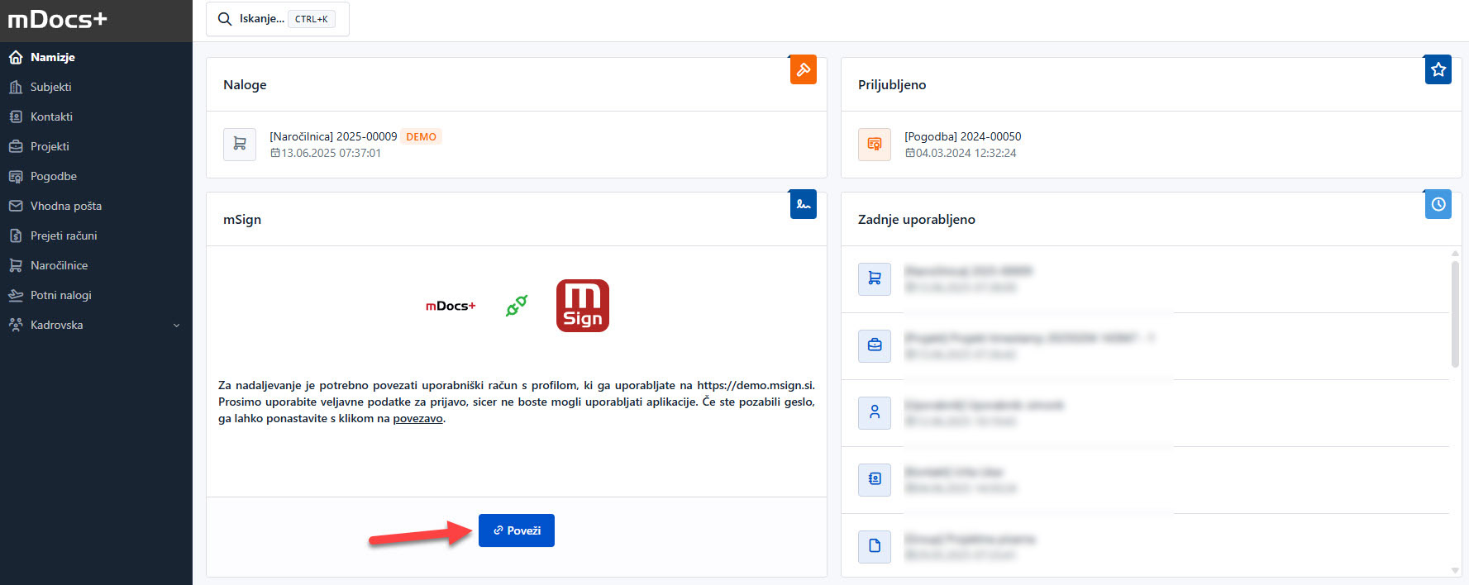The height and width of the screenshot is (585, 1469).
Task: Select Potni nalogi from sidebar
Action: [60, 295]
